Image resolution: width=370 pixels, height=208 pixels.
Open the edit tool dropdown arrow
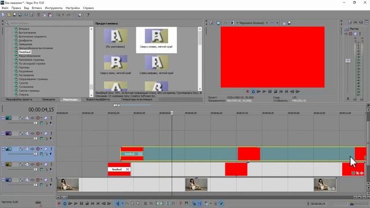[x=122, y=203]
